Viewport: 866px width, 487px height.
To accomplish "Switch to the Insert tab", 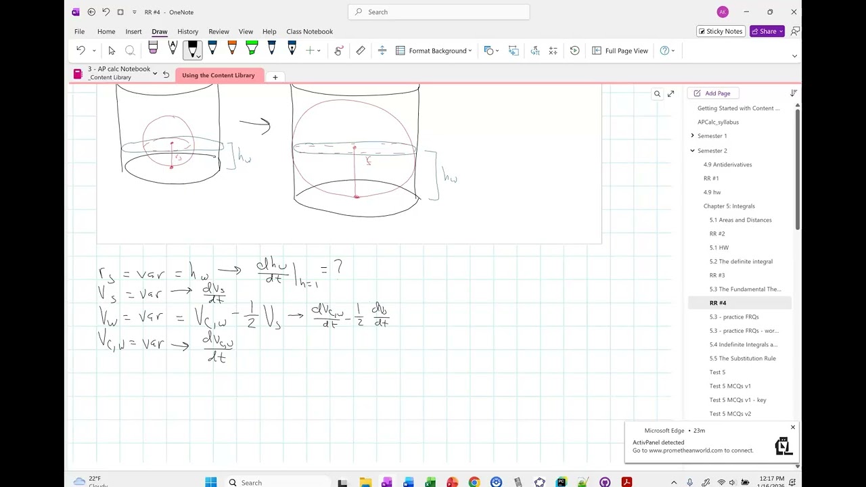I will [x=133, y=32].
